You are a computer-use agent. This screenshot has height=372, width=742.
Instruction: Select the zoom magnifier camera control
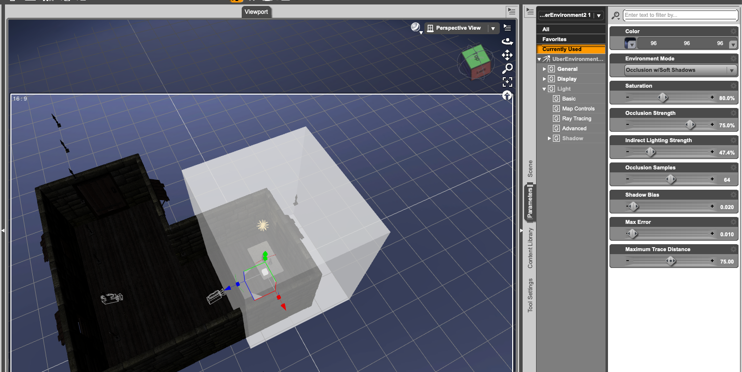(x=507, y=68)
